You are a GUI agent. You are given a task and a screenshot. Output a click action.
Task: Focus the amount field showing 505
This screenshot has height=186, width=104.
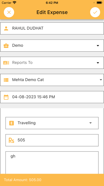(52, 140)
